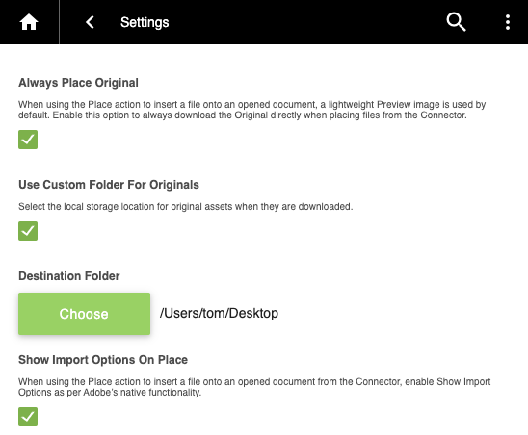Click the Destination Folder label
This screenshot has width=528, height=435.
(x=69, y=276)
